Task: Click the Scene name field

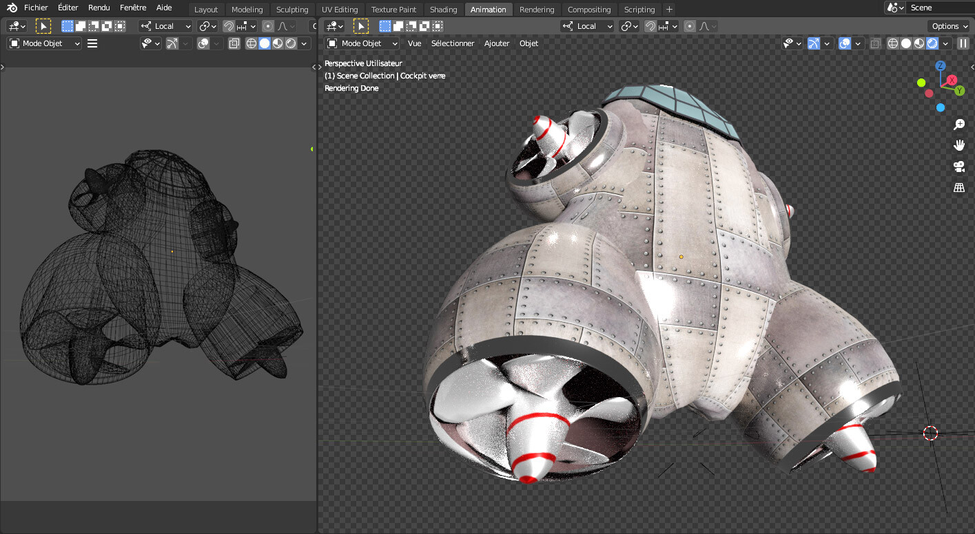Action: click(x=941, y=8)
